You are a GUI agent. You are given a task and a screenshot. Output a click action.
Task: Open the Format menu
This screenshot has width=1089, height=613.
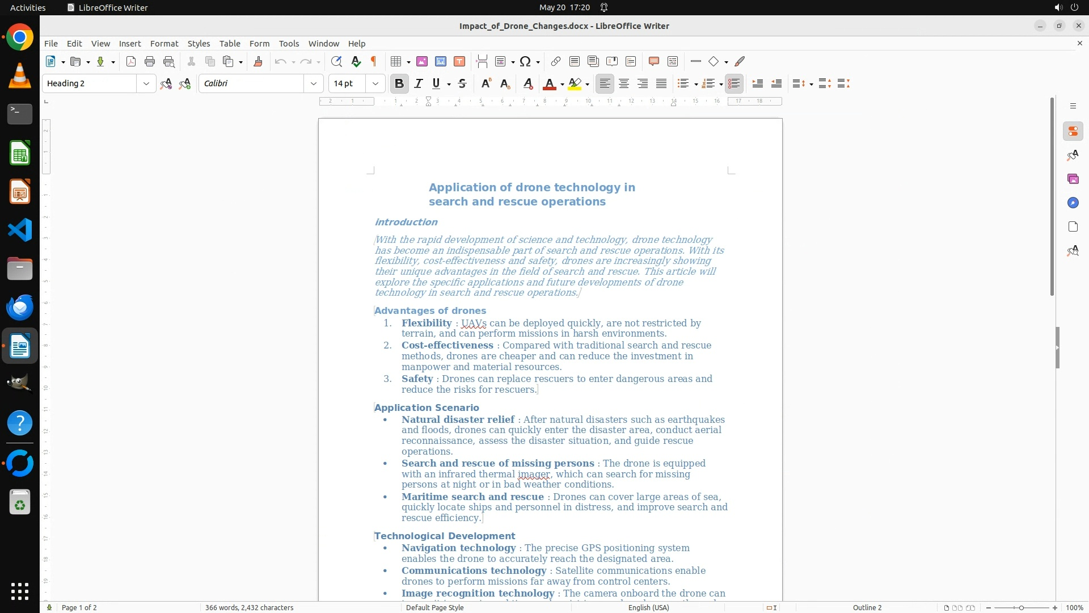164,44
